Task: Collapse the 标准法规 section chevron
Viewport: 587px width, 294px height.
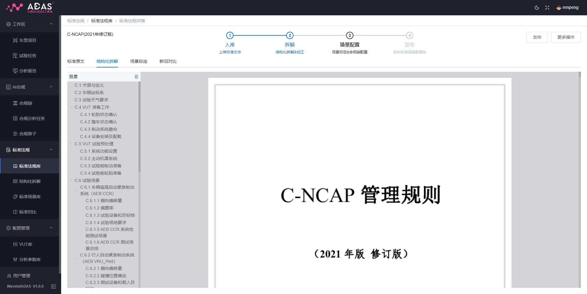Action: click(x=51, y=150)
